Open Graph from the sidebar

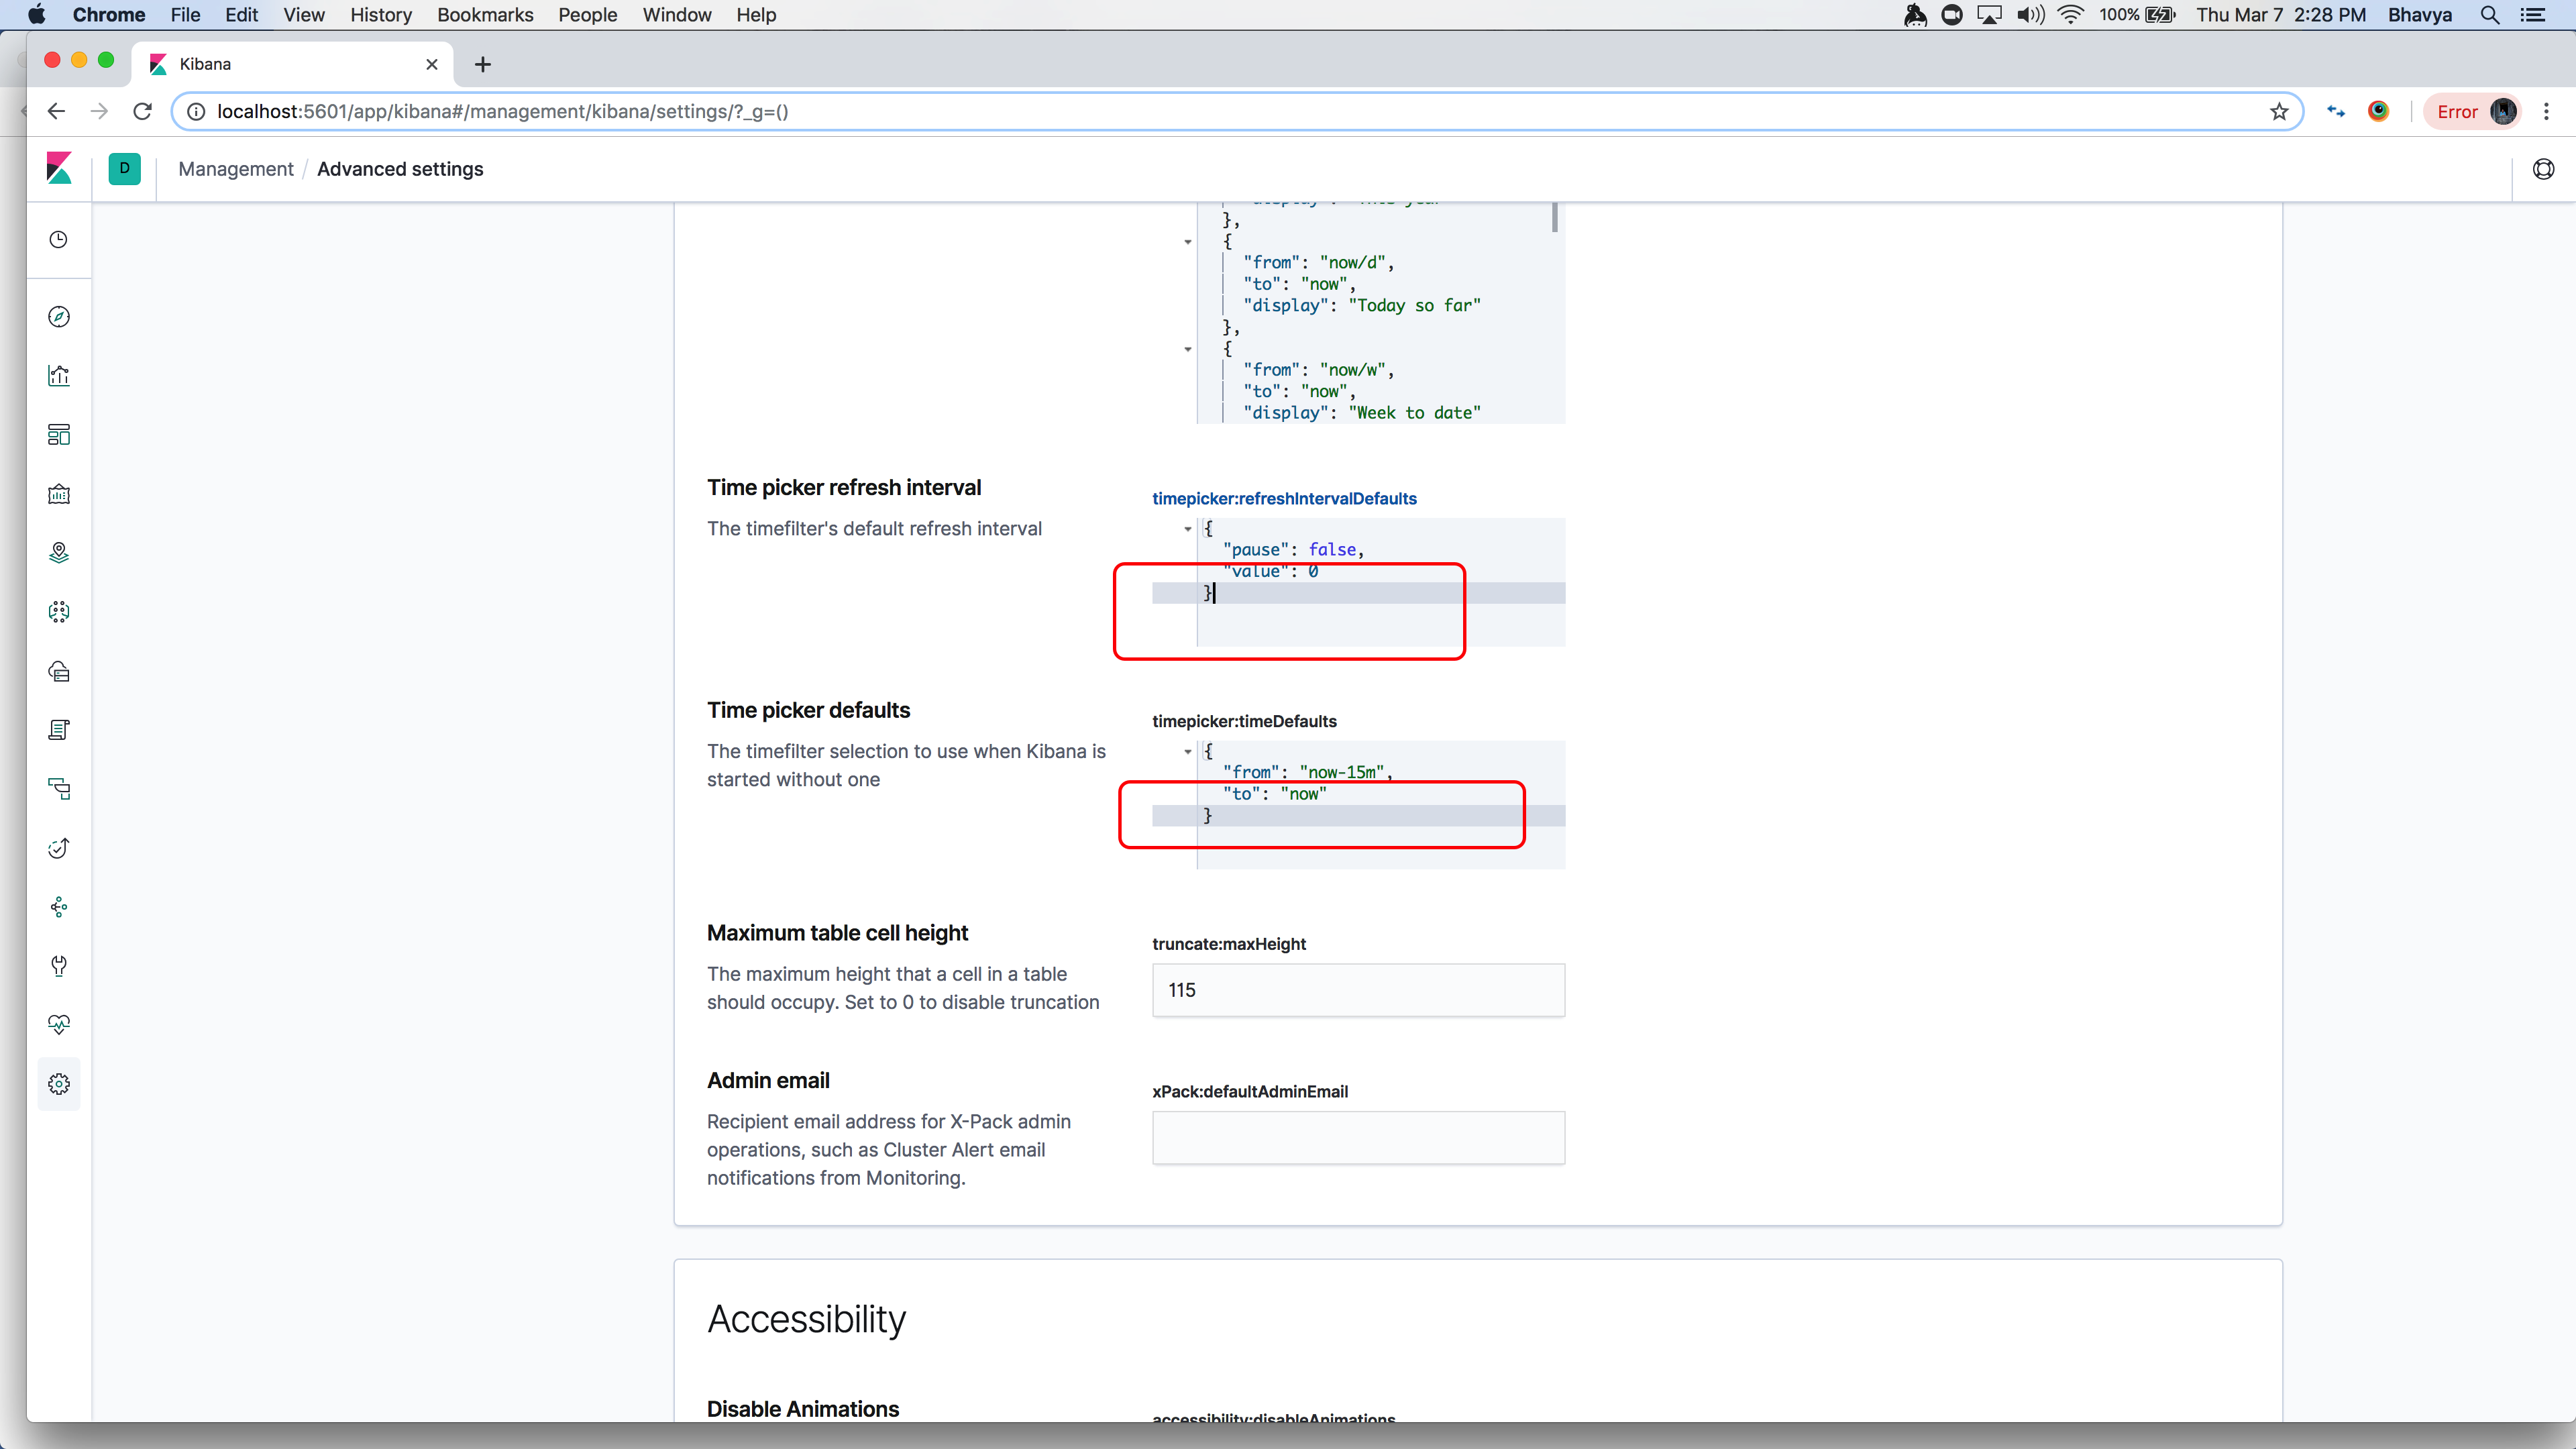(59, 907)
